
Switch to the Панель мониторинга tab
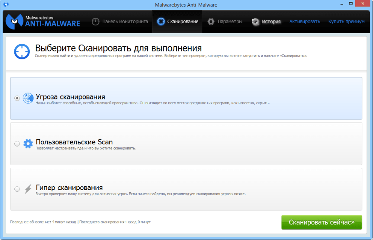[120, 22]
